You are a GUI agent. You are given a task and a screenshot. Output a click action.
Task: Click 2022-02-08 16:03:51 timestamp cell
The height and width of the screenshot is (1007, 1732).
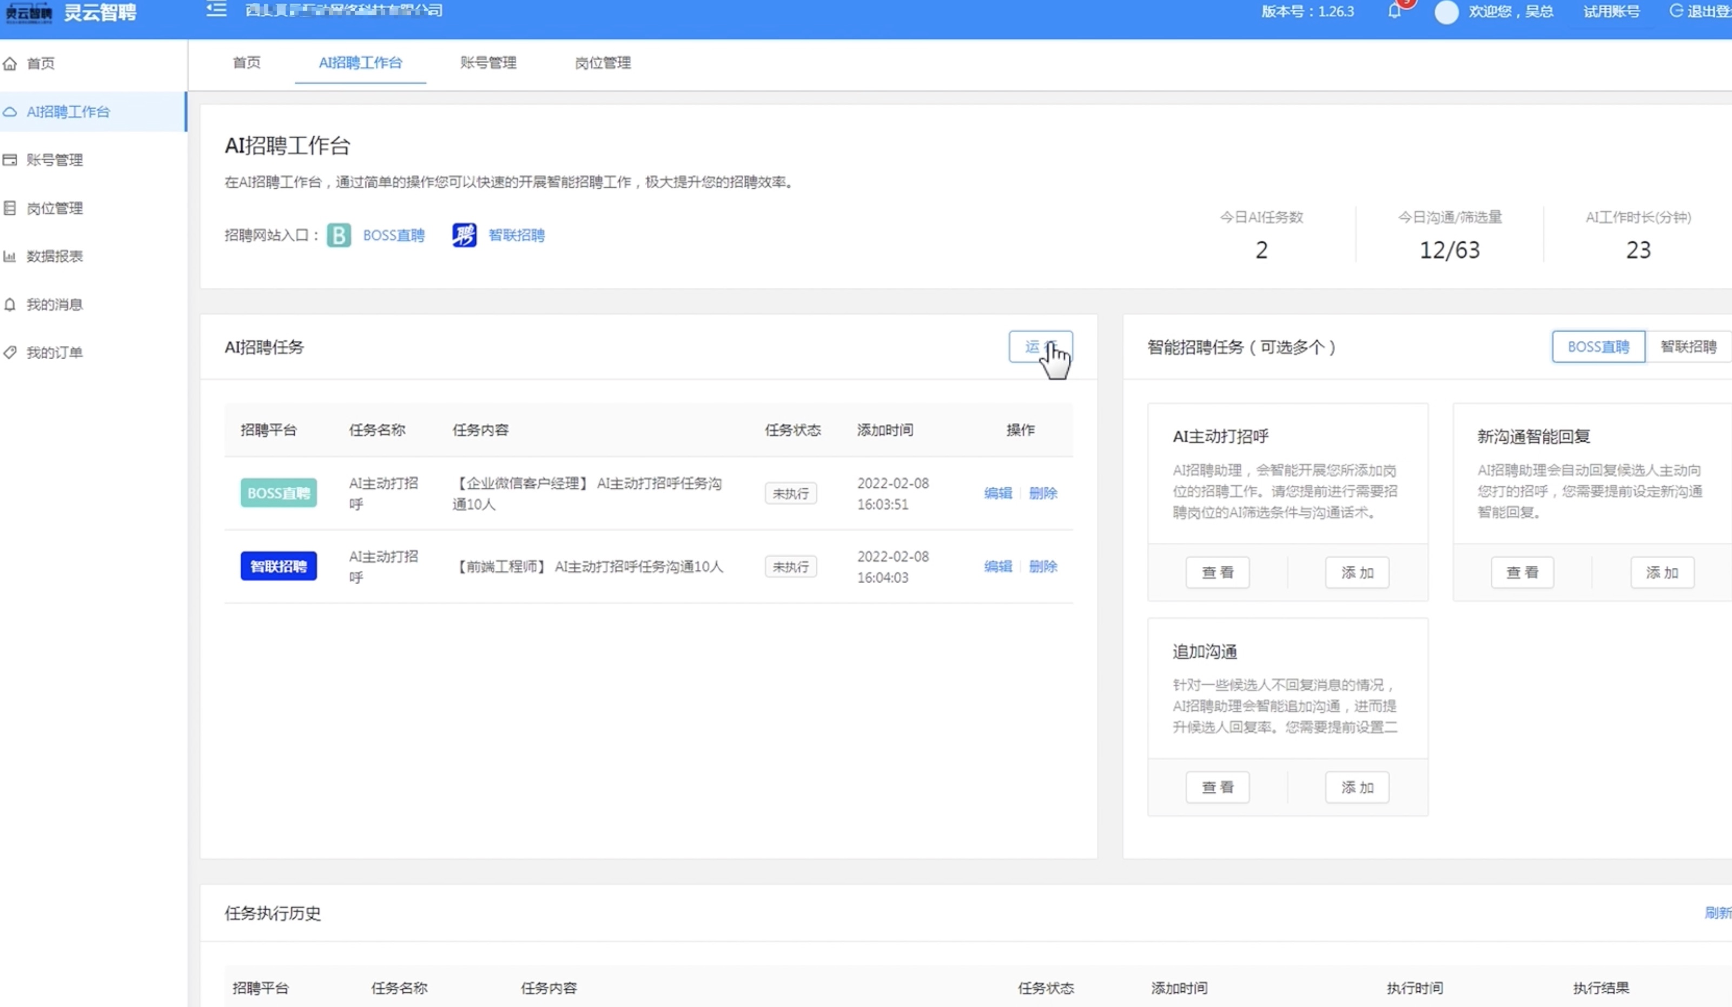[x=893, y=494]
